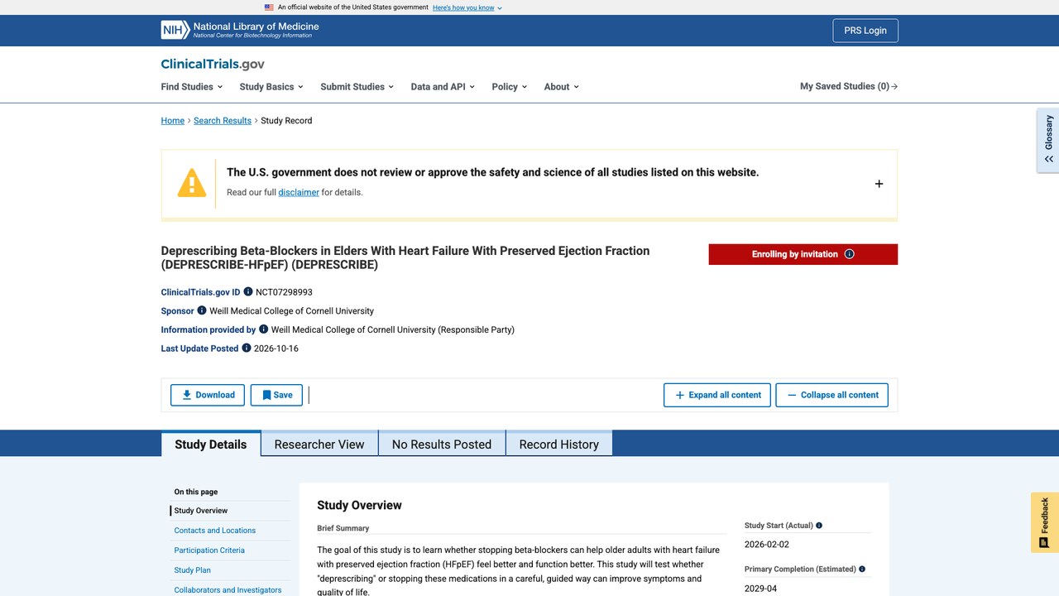The image size is (1059, 596).
Task: Go back to Search Results breadcrumb
Action: click(x=223, y=121)
